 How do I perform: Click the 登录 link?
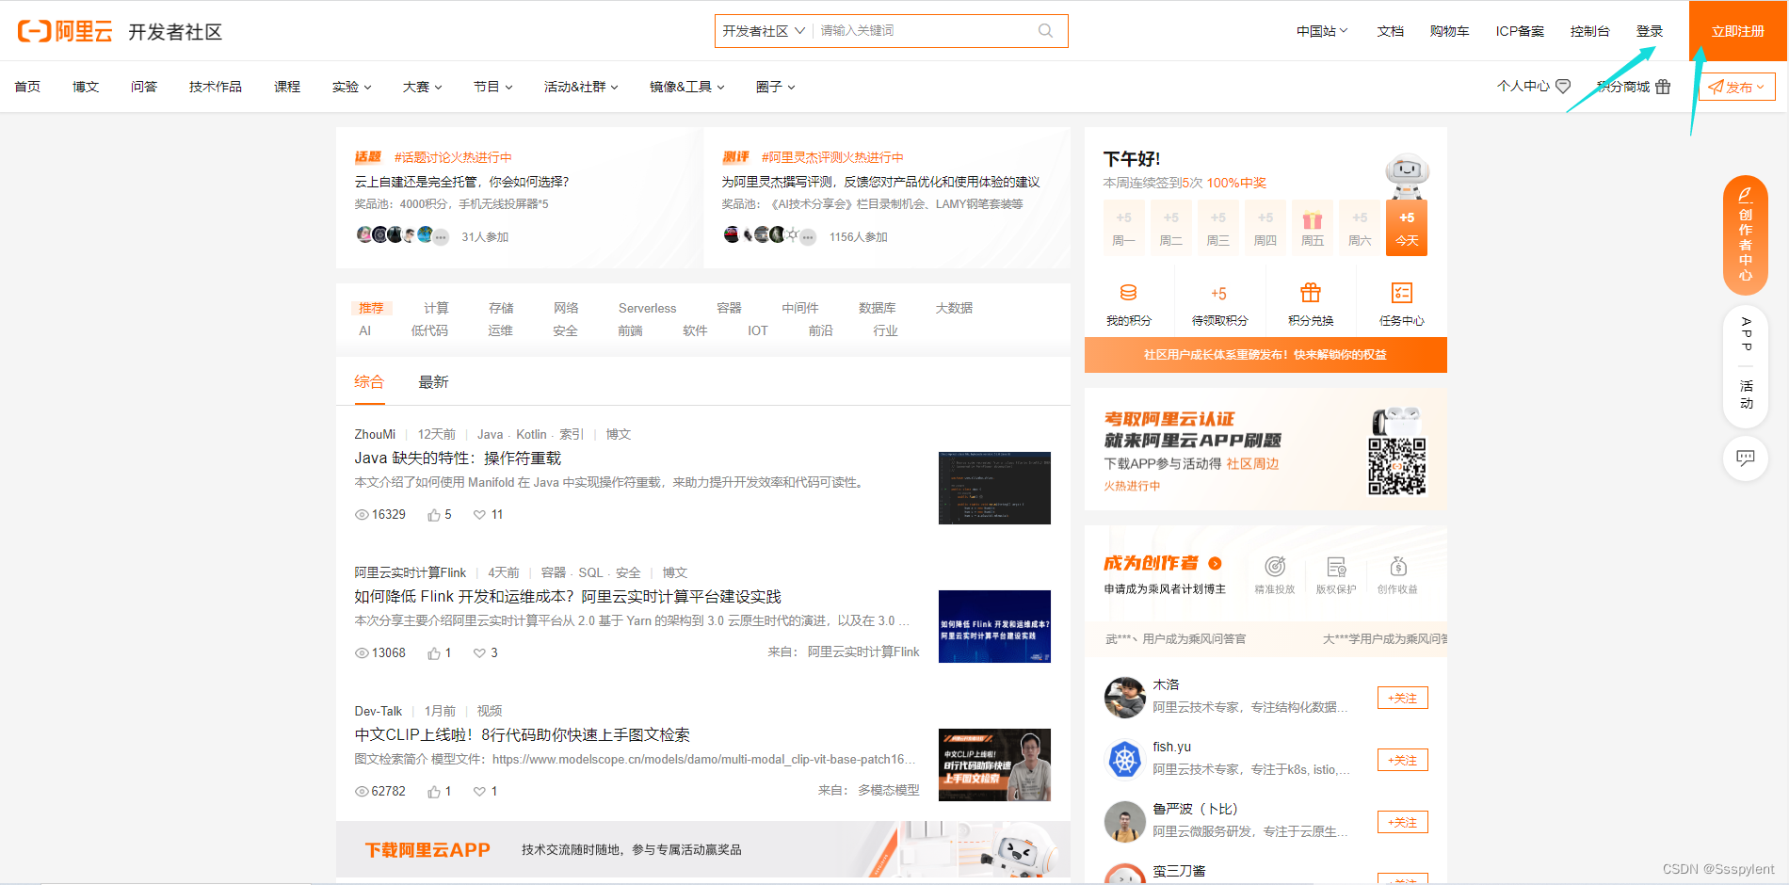(1650, 31)
